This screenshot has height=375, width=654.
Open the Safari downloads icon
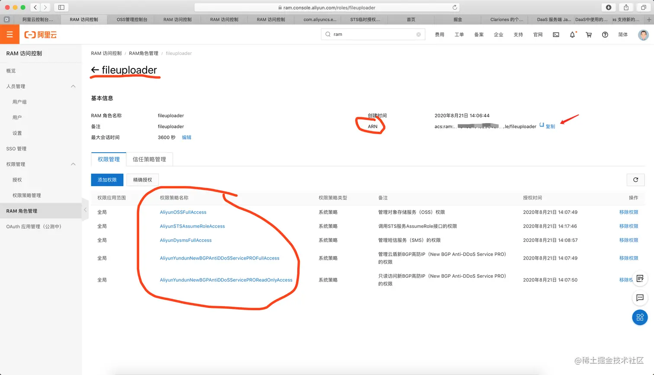pyautogui.click(x=609, y=7)
